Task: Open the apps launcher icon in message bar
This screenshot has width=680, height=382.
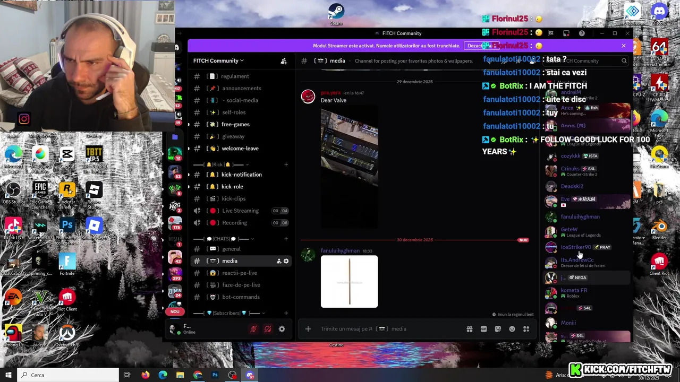Action: (526, 329)
